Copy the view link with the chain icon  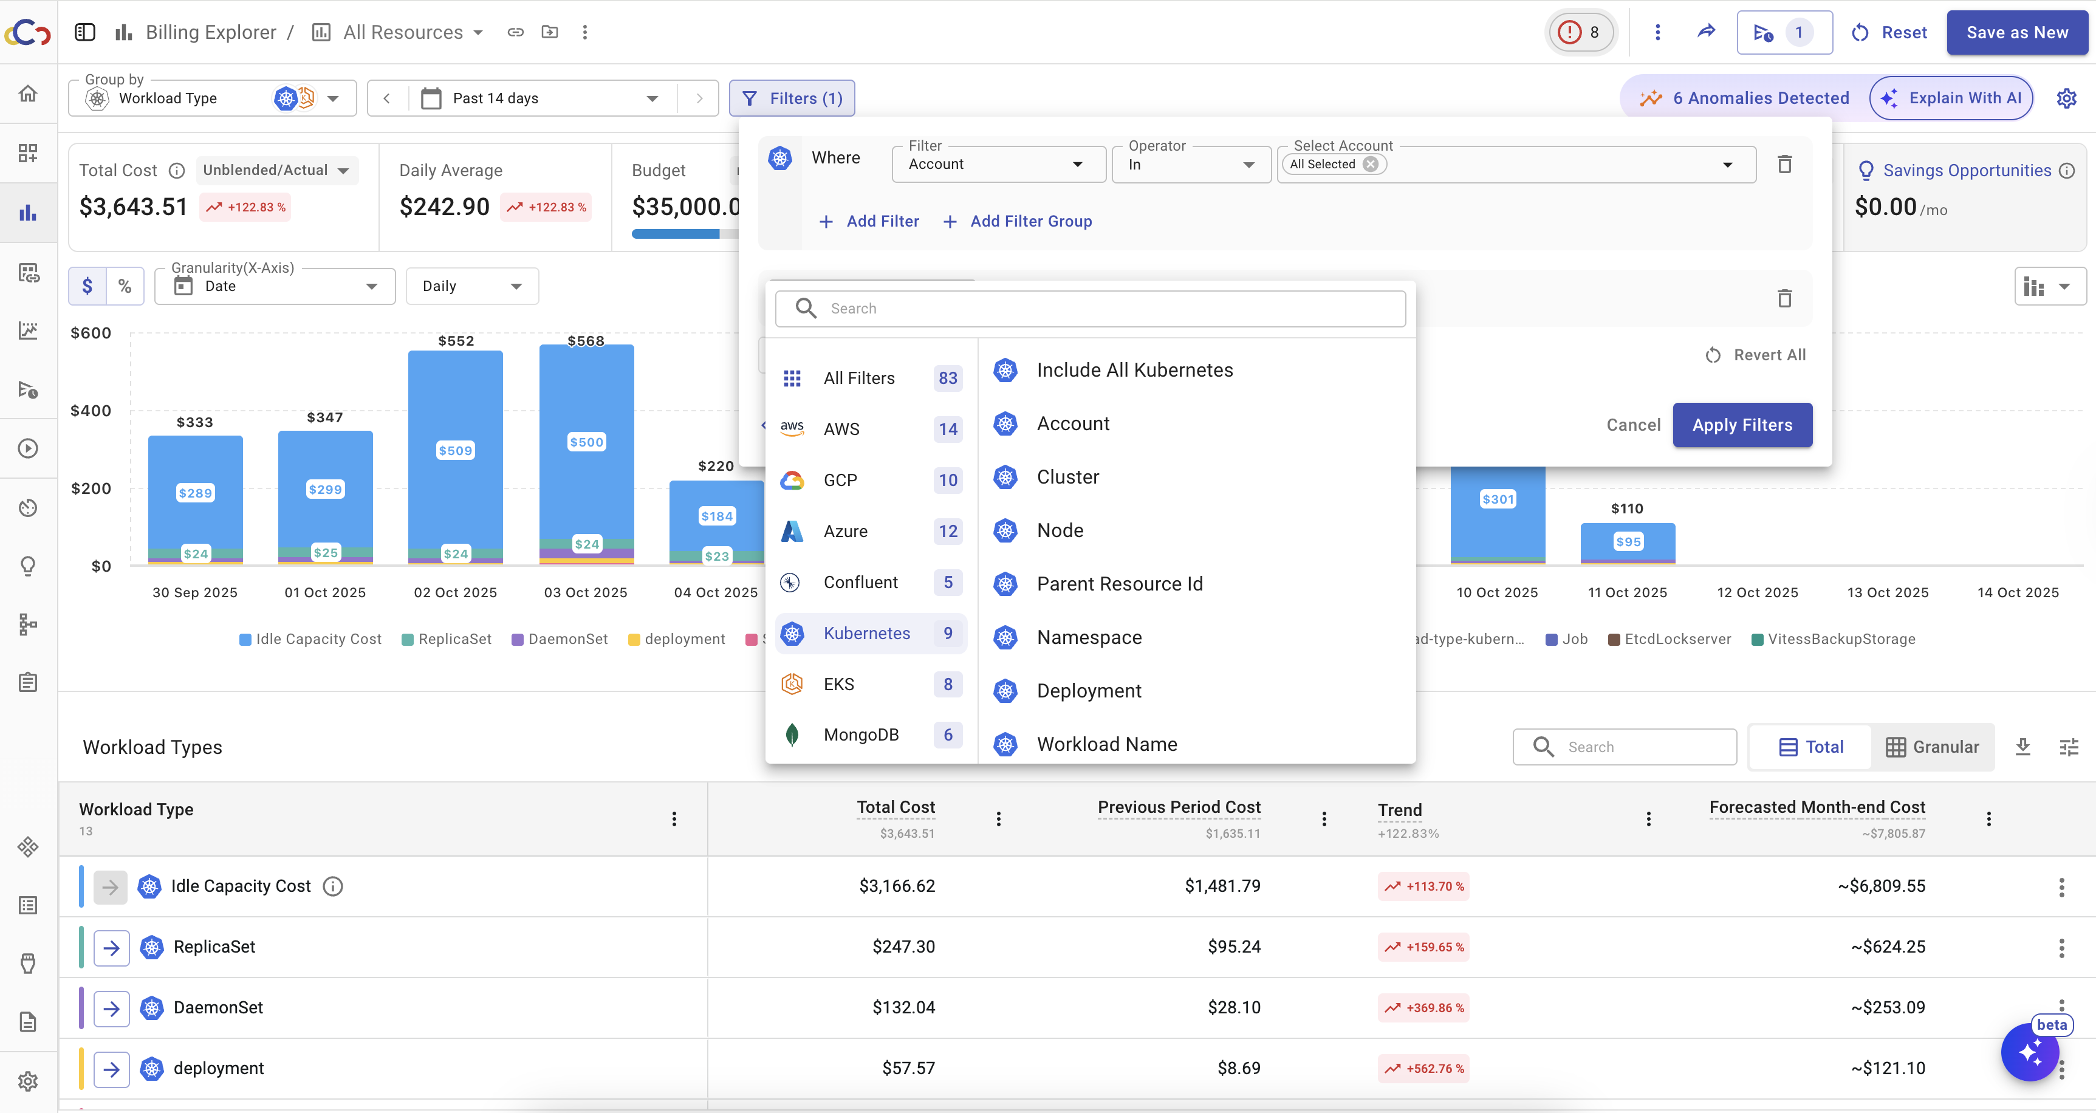pyautogui.click(x=515, y=32)
